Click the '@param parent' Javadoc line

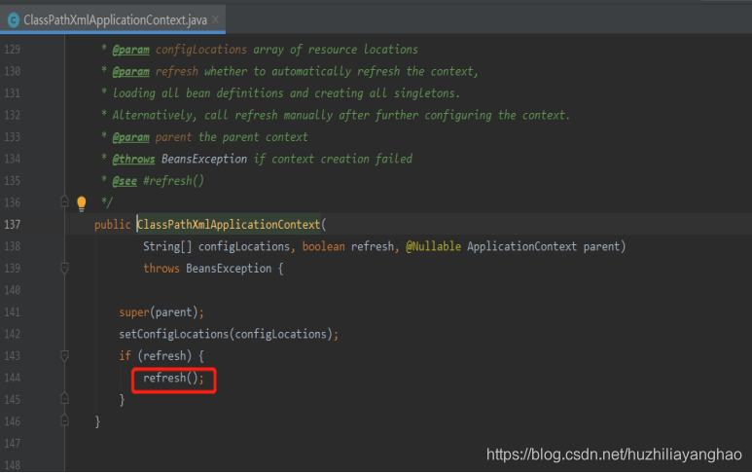pyautogui.click(x=204, y=137)
